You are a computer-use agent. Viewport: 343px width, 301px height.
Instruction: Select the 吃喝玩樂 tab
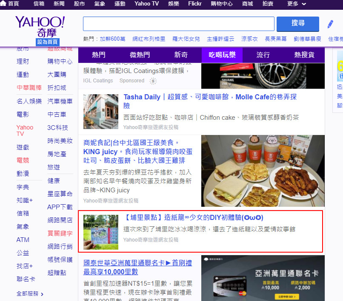222,55
